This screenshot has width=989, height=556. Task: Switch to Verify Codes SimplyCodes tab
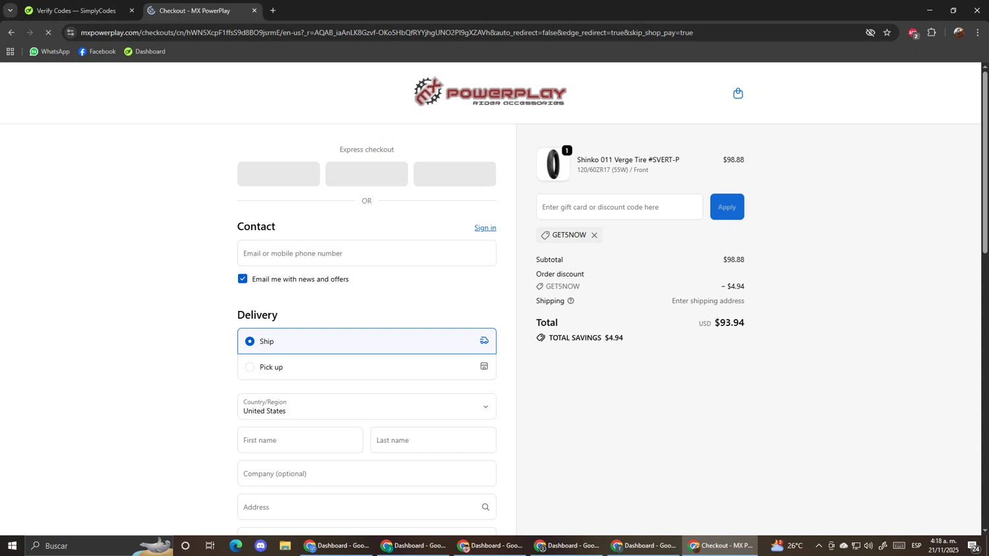point(78,11)
